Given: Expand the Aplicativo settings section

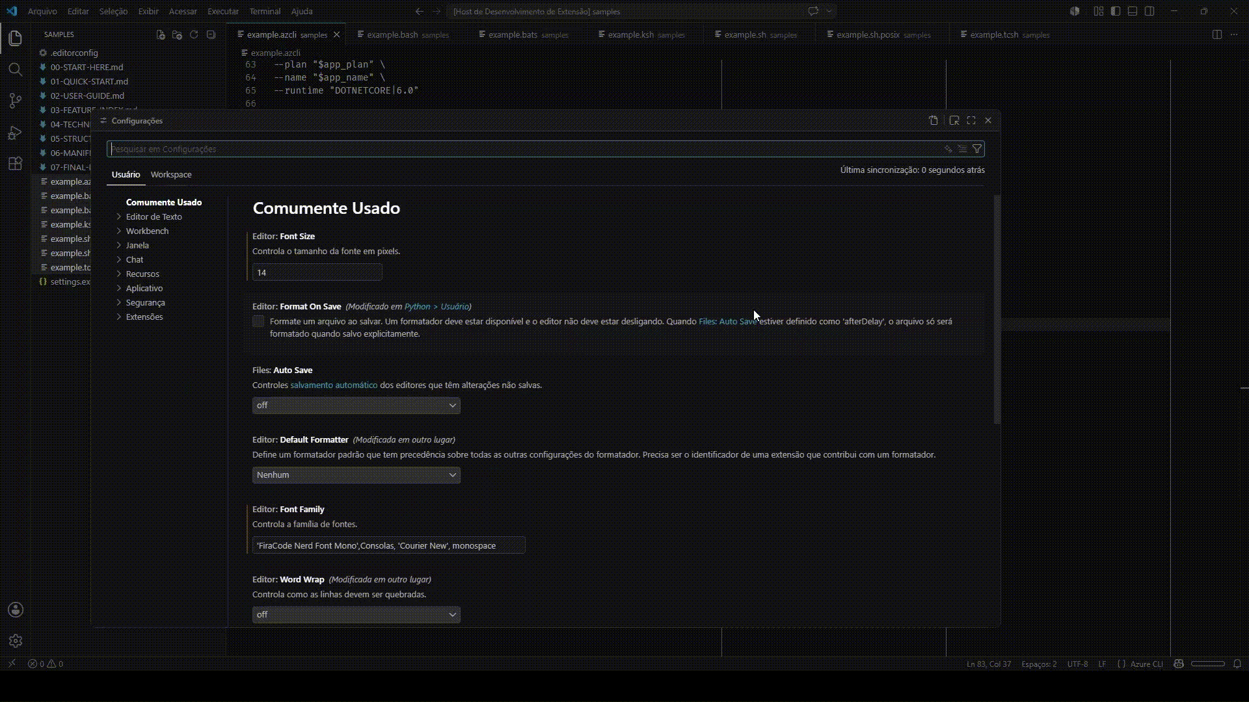Looking at the screenshot, I should point(119,288).
